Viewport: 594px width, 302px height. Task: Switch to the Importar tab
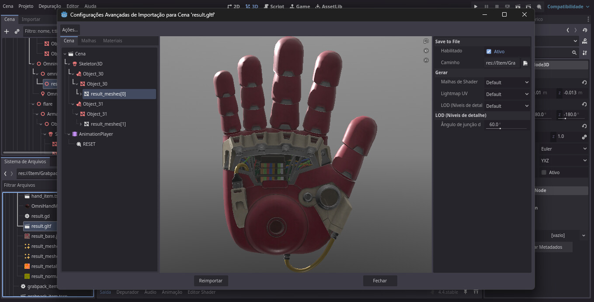[x=31, y=19]
